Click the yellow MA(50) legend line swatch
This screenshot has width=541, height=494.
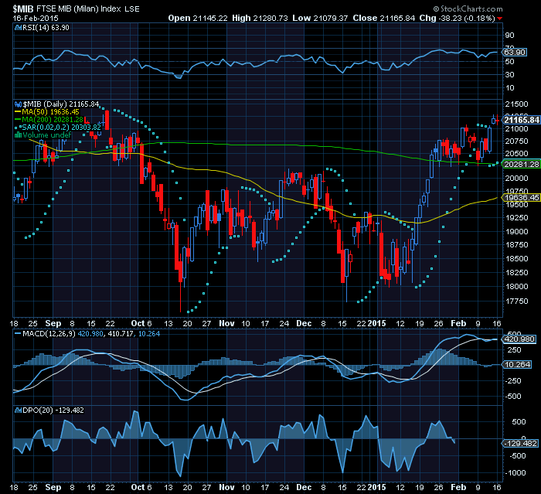click(18, 112)
